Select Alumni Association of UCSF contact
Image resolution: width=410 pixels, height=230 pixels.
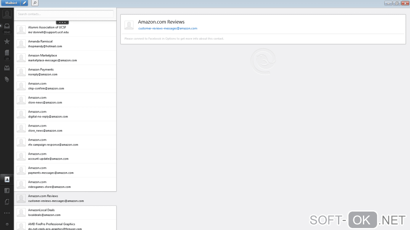(x=65, y=30)
